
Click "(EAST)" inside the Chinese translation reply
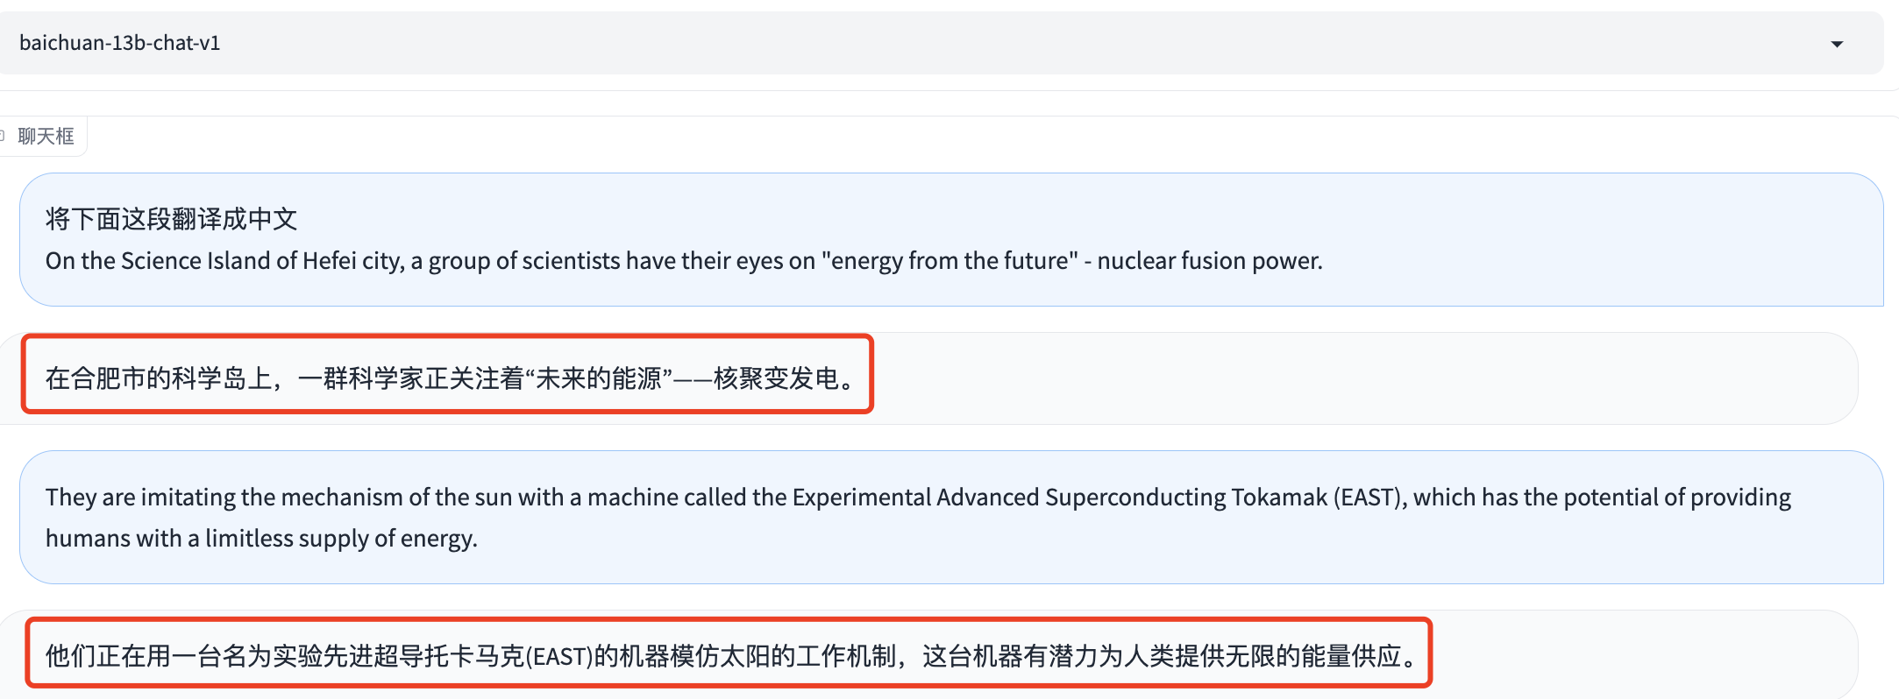[x=558, y=656]
